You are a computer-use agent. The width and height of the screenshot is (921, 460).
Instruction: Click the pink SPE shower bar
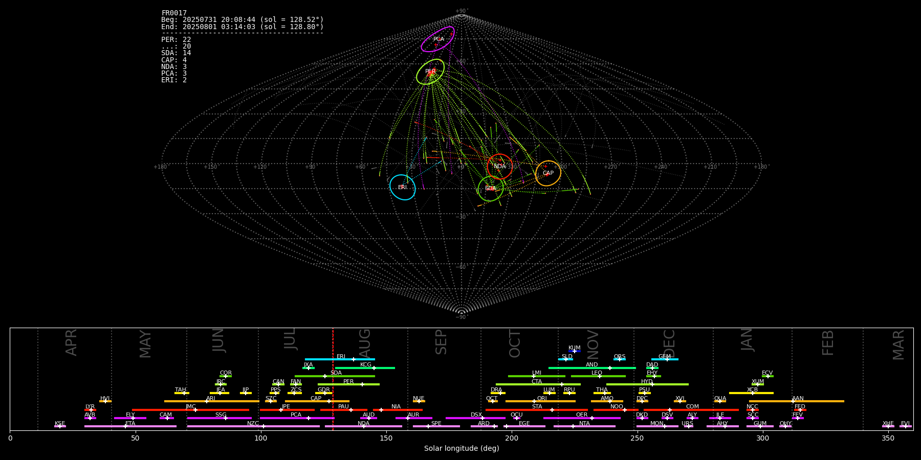click(436, 426)
